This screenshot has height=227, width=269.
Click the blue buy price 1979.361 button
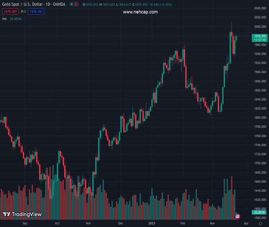[36, 12]
